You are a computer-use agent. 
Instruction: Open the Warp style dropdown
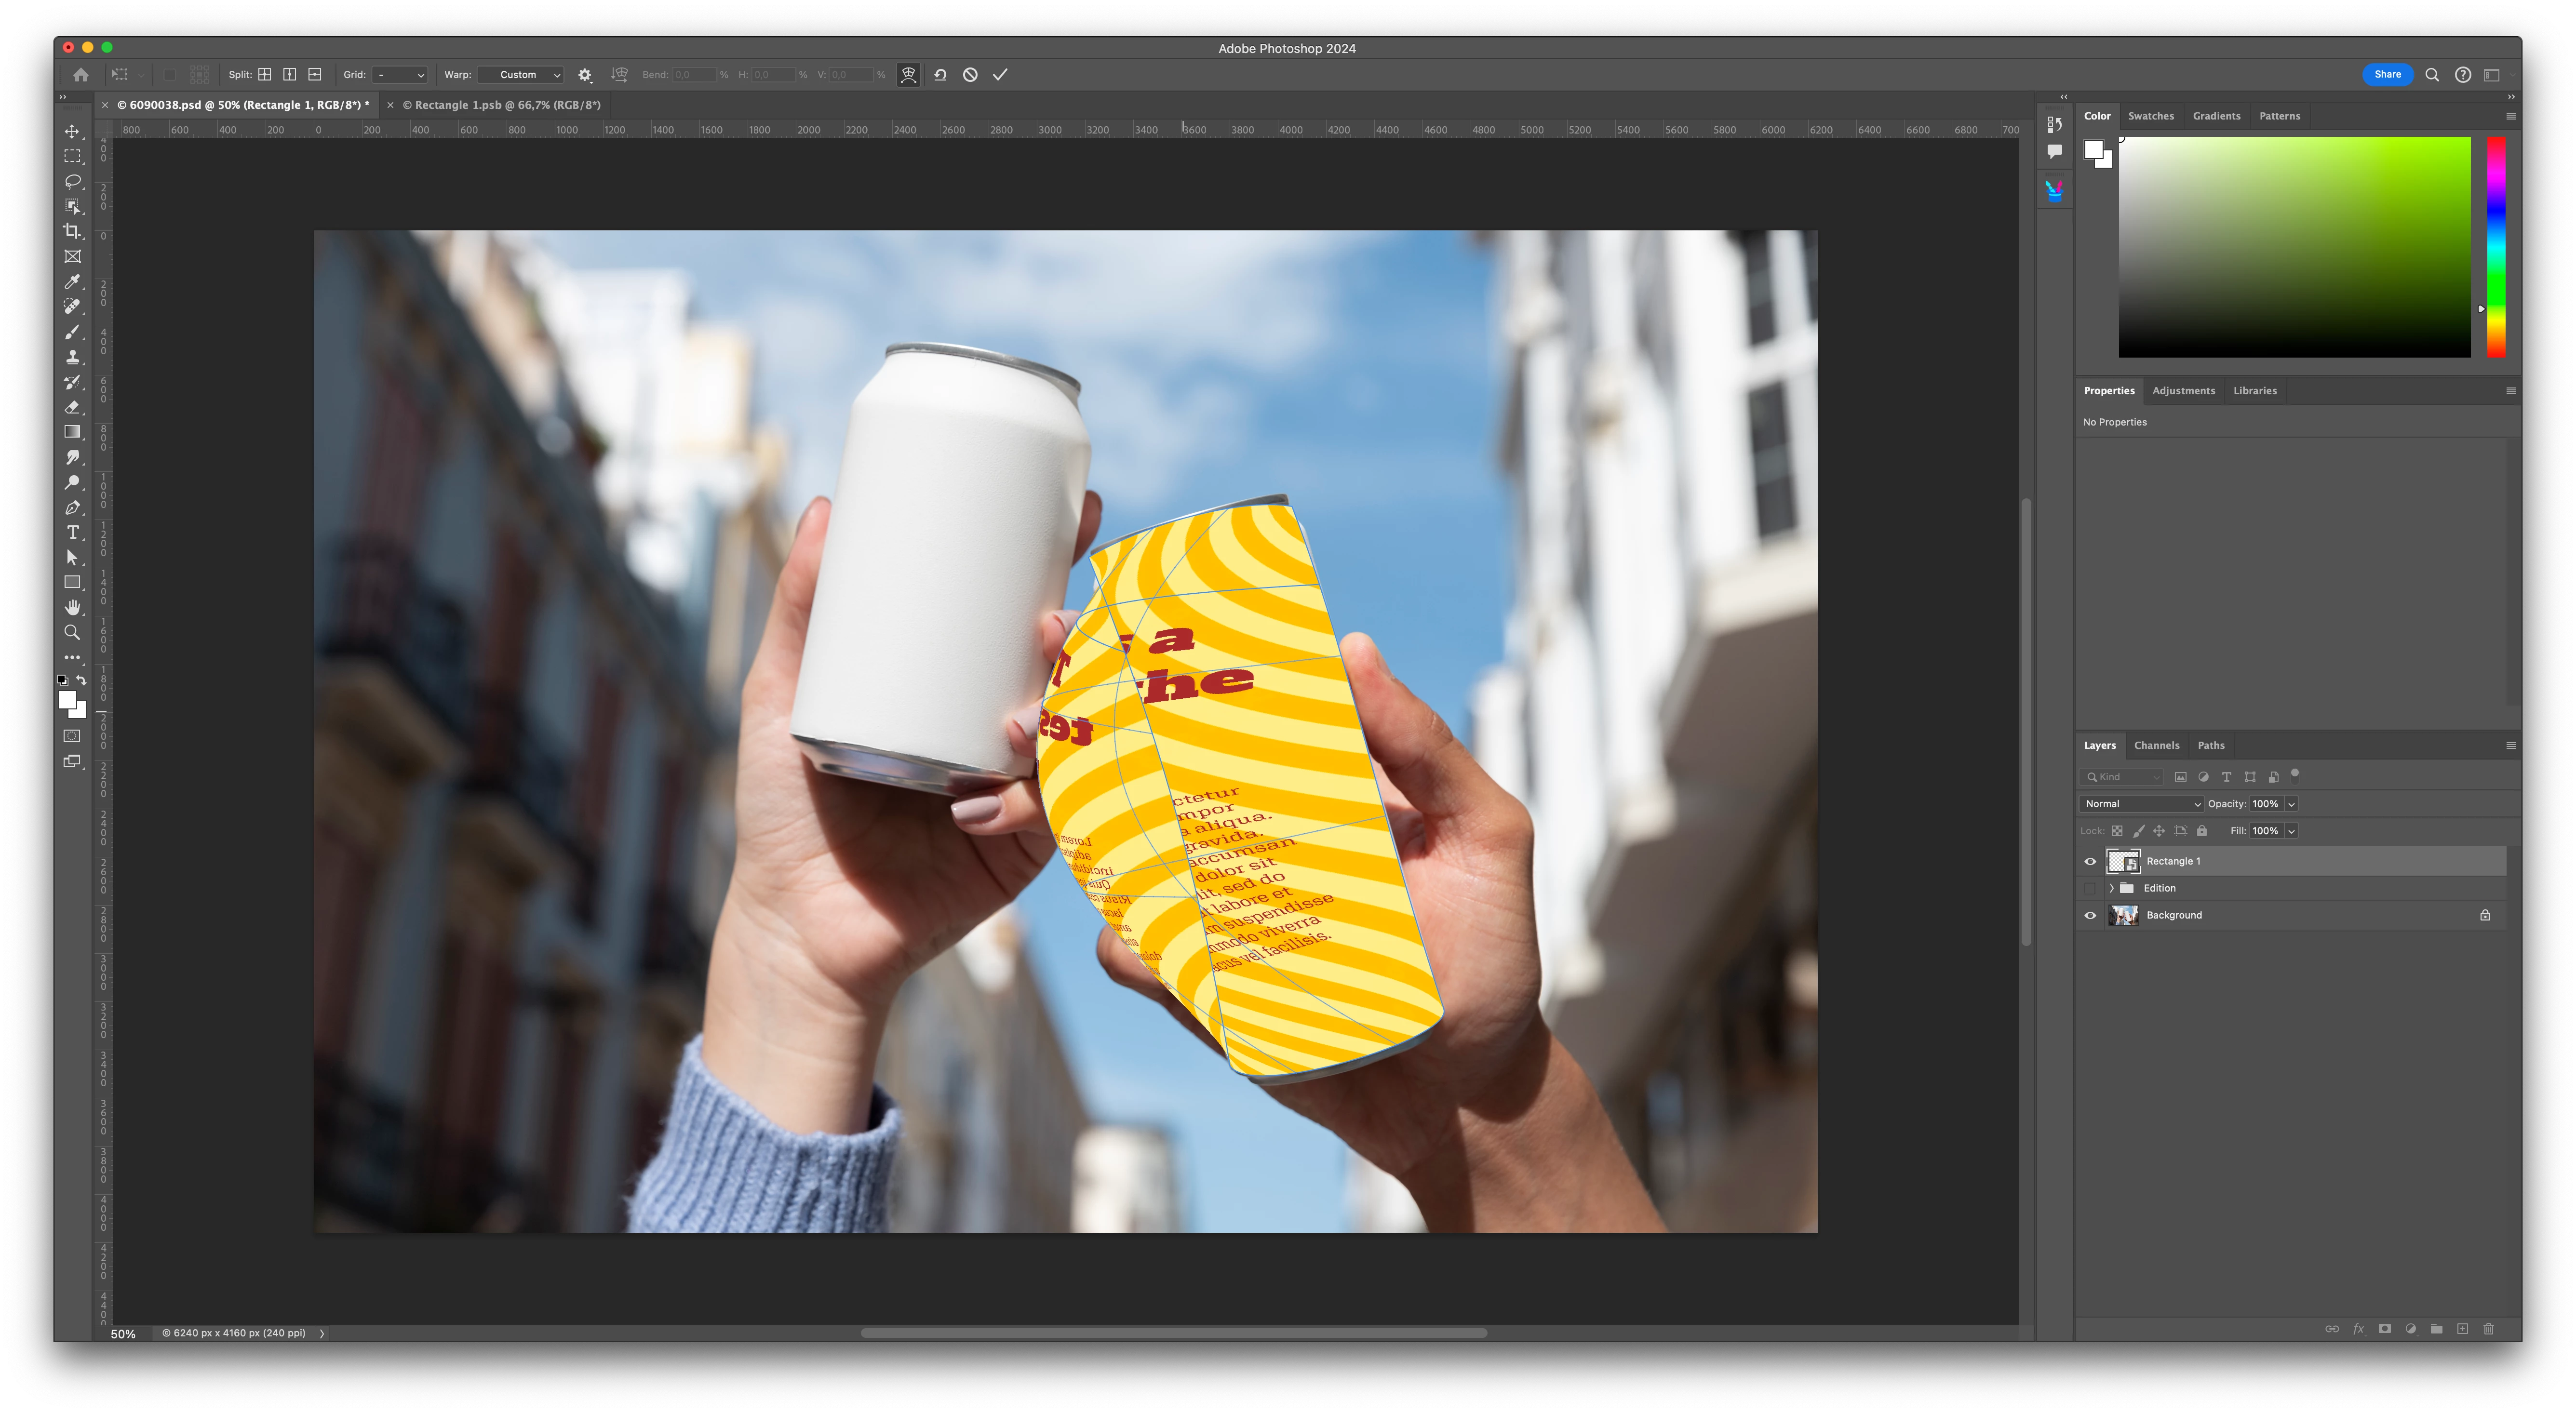point(520,74)
